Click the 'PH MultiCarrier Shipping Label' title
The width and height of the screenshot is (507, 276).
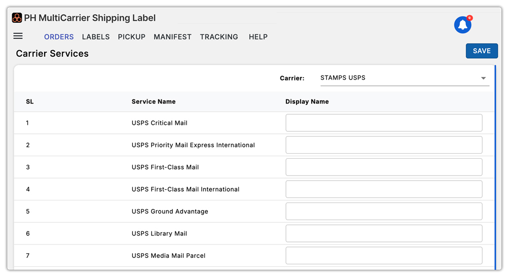90,18
